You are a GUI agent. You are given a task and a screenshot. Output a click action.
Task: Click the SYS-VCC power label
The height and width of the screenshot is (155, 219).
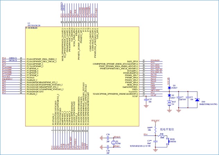point(156,120)
